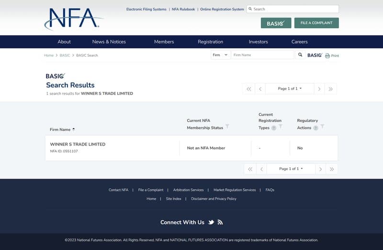Image resolution: width=383 pixels, height=250 pixels.
Task: Open Twitter link under Connect With Us
Action: coord(211,222)
